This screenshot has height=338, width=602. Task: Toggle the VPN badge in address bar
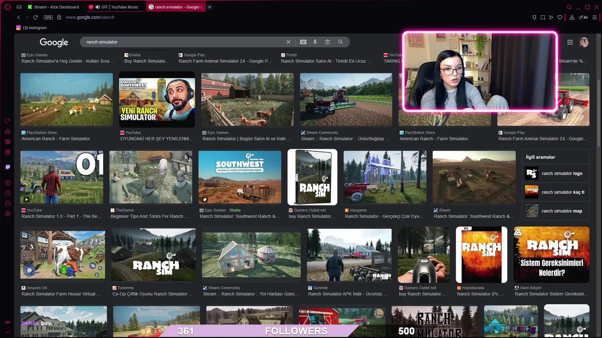pos(48,17)
